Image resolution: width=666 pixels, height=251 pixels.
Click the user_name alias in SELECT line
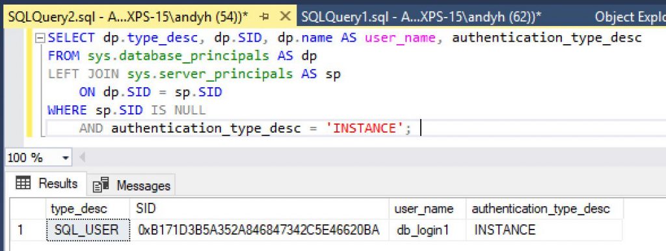(x=400, y=38)
